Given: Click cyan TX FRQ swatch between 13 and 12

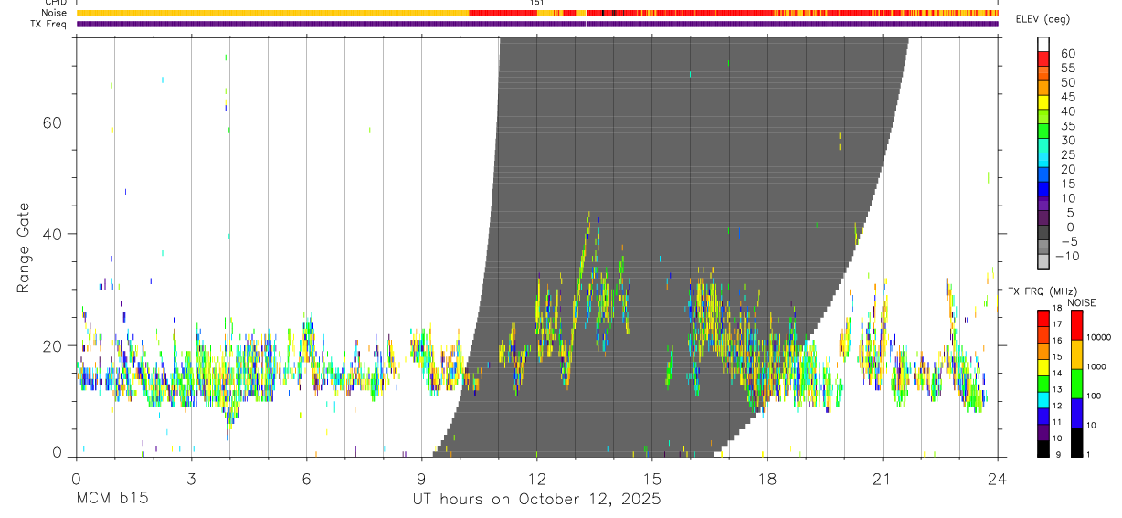Looking at the screenshot, I should [x=1043, y=399].
